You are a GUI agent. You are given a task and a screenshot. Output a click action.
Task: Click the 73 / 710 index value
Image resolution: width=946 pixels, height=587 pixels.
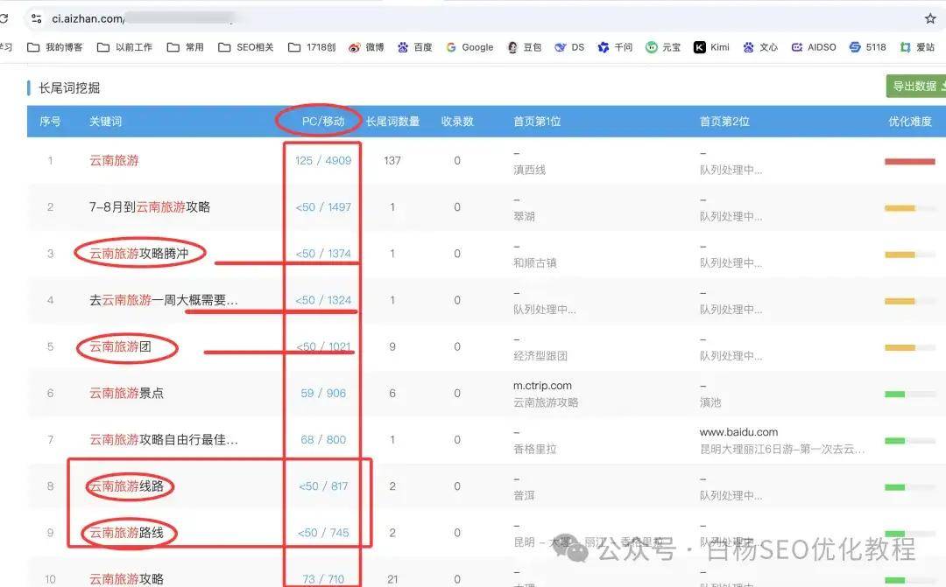[x=323, y=579]
